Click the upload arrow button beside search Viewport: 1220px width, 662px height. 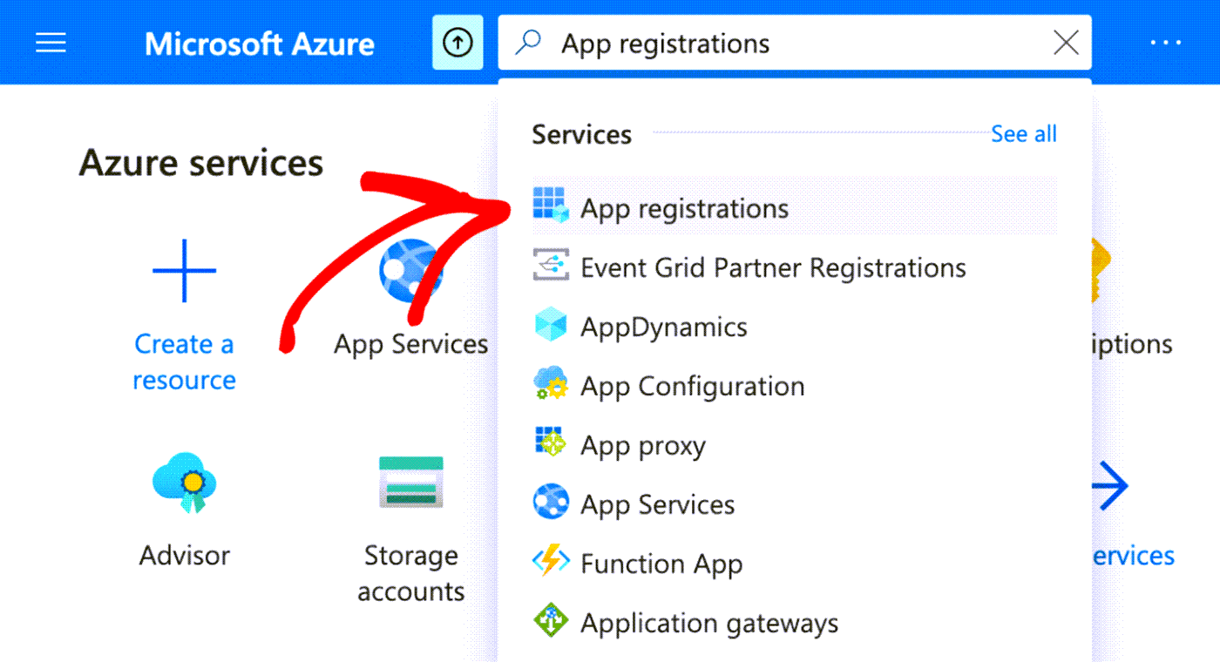(457, 42)
